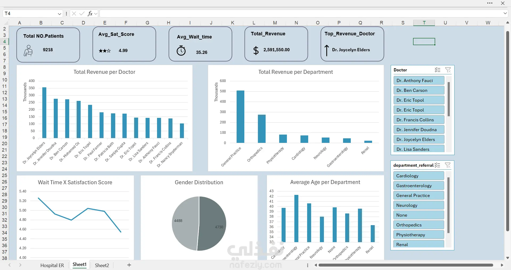The width and height of the screenshot is (511, 270).
Task: Click the Average Age per Department title
Action: (325, 182)
